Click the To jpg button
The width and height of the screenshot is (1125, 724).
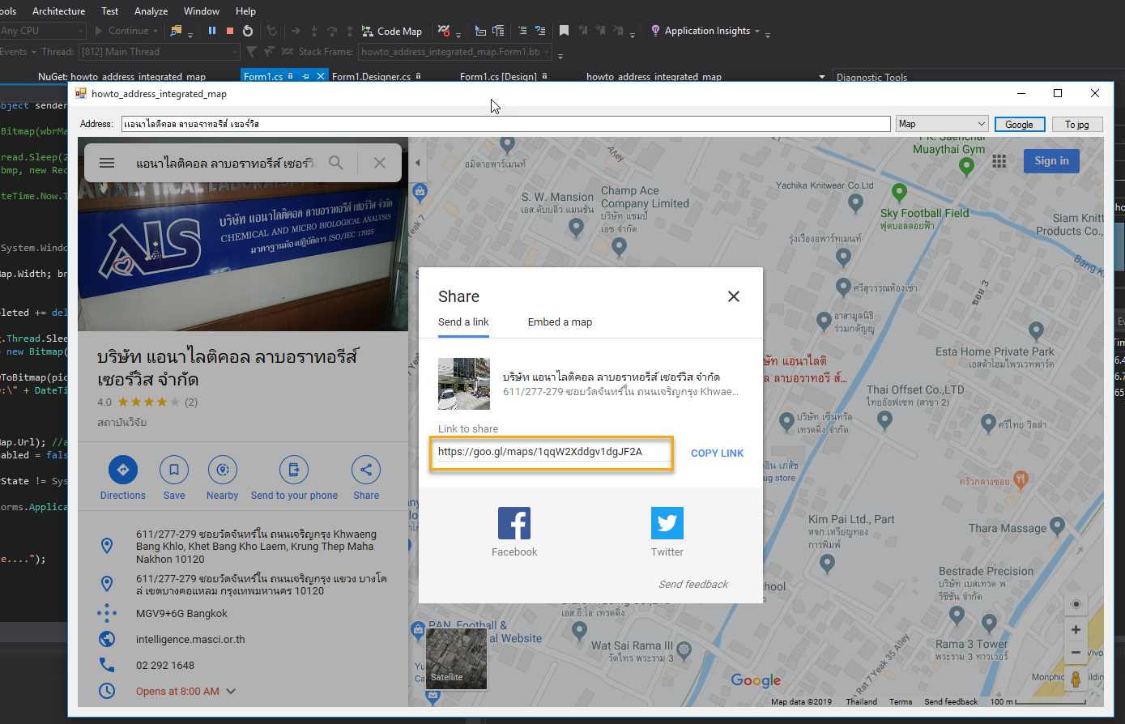(1077, 124)
